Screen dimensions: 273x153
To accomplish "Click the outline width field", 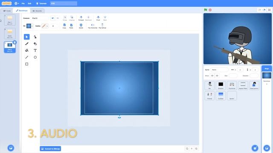I will point(54,26).
